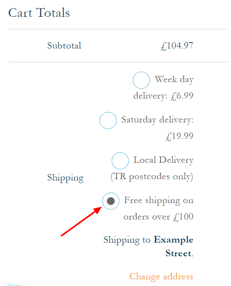Open the Change address link
The width and height of the screenshot is (231, 286).
tap(161, 277)
